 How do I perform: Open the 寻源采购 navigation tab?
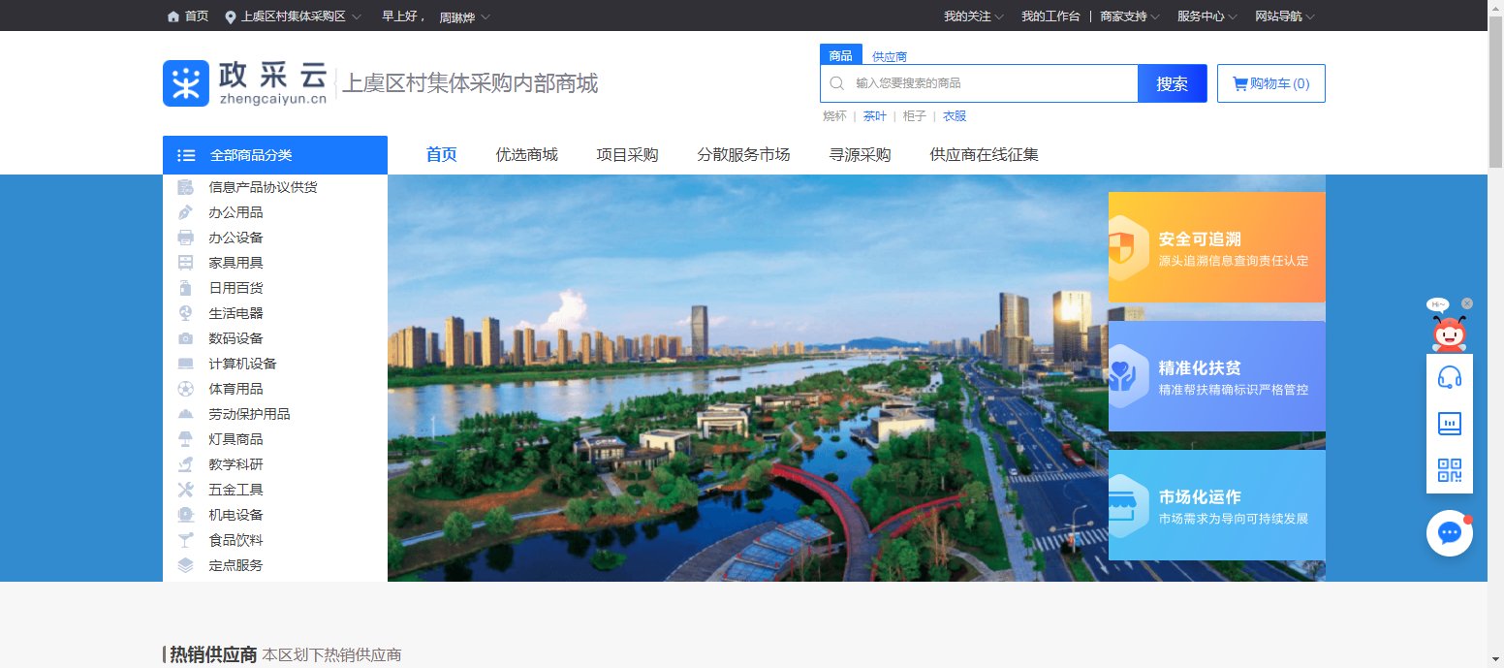861,155
